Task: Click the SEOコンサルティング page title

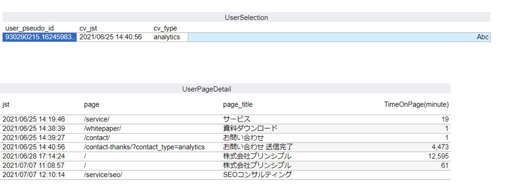Action: point(257,175)
